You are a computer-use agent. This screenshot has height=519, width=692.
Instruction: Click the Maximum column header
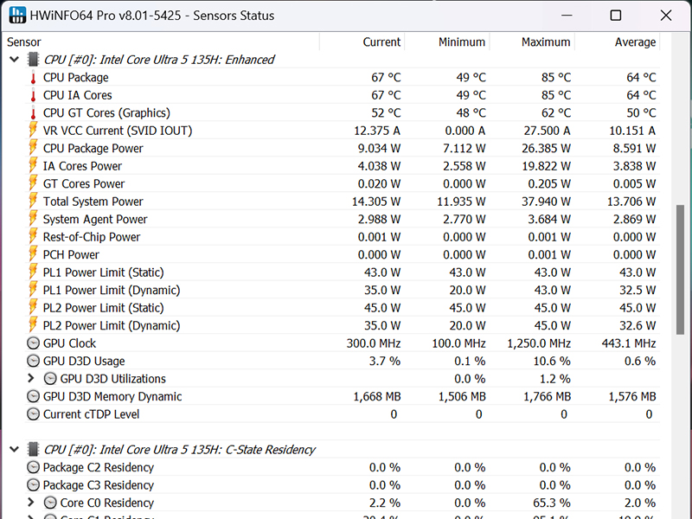pyautogui.click(x=546, y=42)
